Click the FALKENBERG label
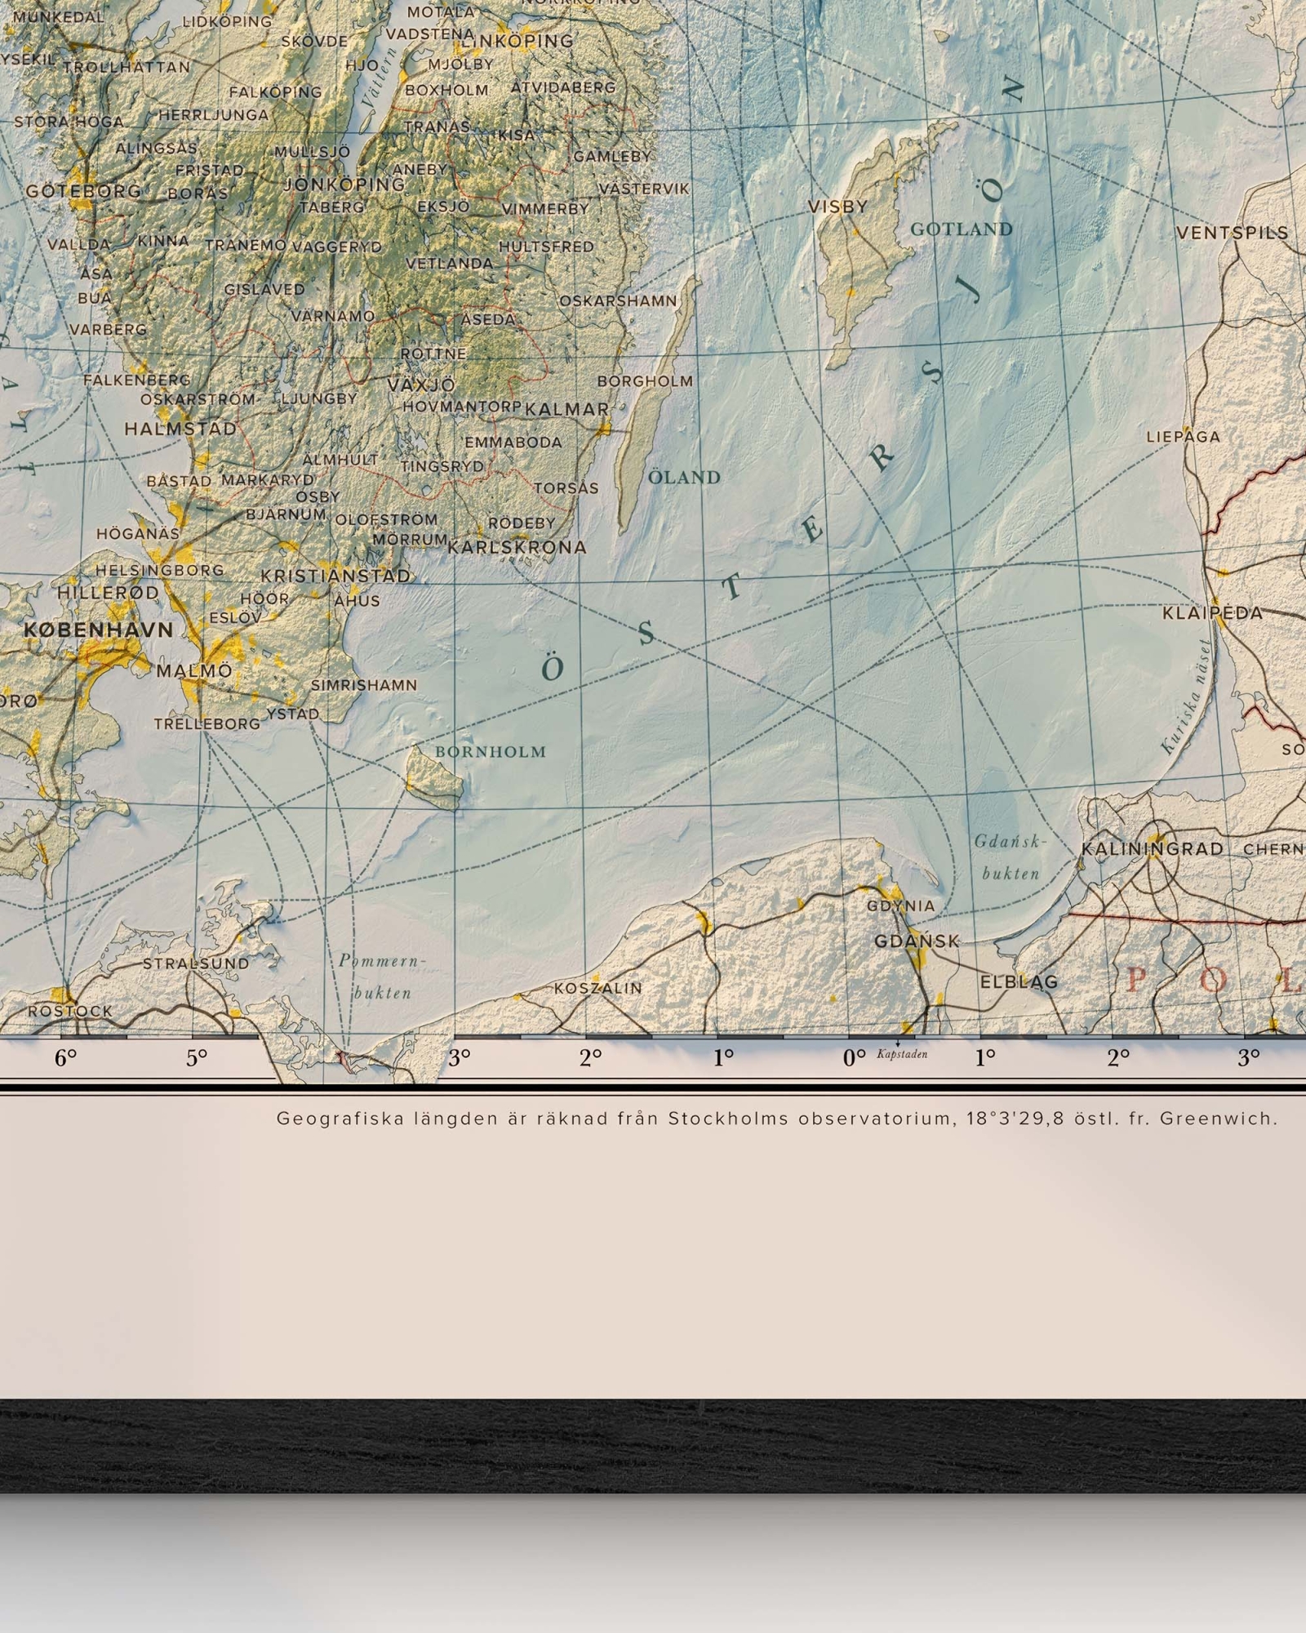The image size is (1306, 1633). pos(136,380)
